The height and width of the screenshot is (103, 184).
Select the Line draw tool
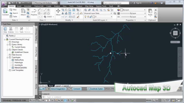click(45, 10)
